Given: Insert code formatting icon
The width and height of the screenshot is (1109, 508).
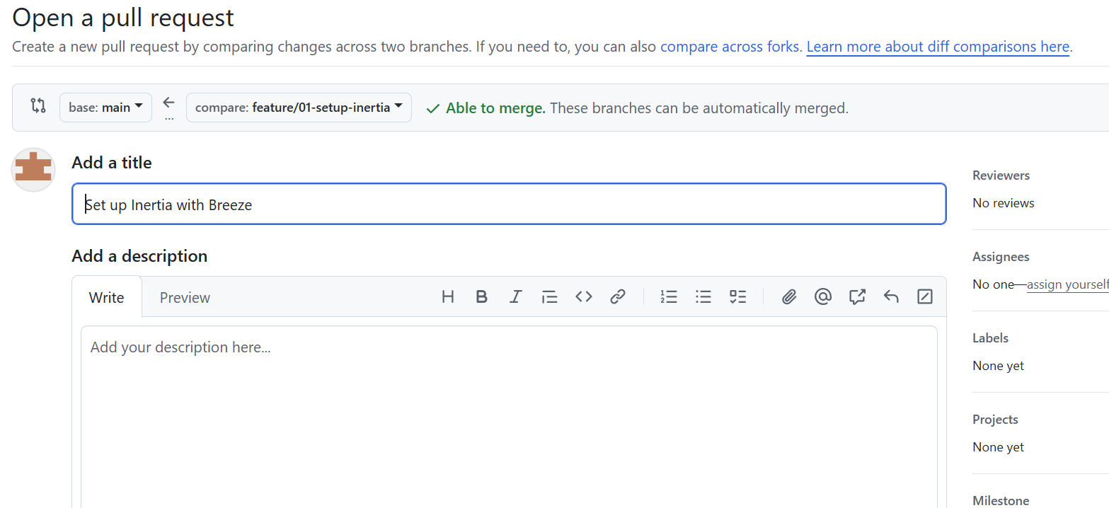Looking at the screenshot, I should pyautogui.click(x=583, y=297).
